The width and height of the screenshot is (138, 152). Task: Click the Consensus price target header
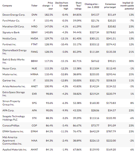coord(110,6)
